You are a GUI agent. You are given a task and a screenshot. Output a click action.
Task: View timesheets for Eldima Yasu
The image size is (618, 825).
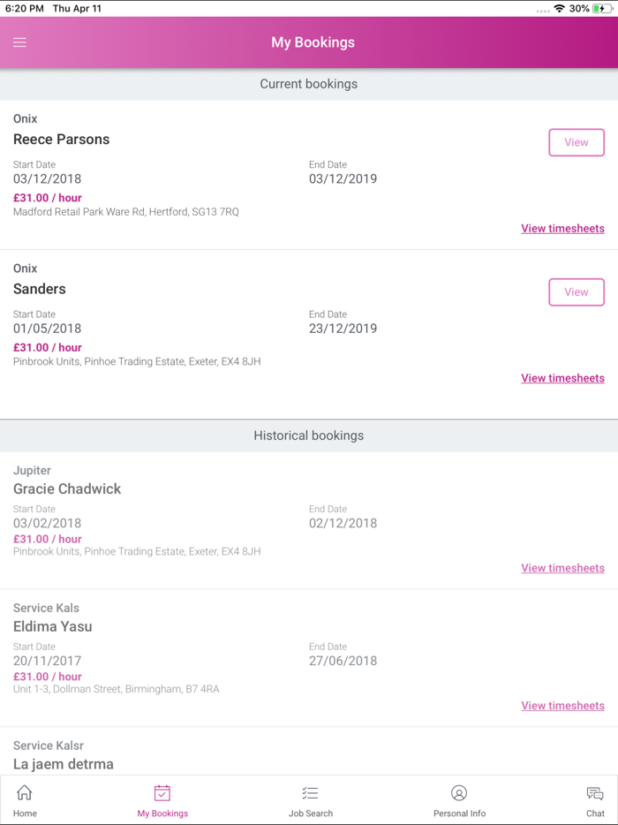point(562,706)
